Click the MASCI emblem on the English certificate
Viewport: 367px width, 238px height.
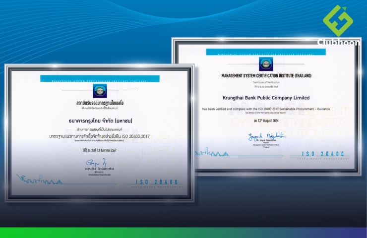[x=266, y=64]
